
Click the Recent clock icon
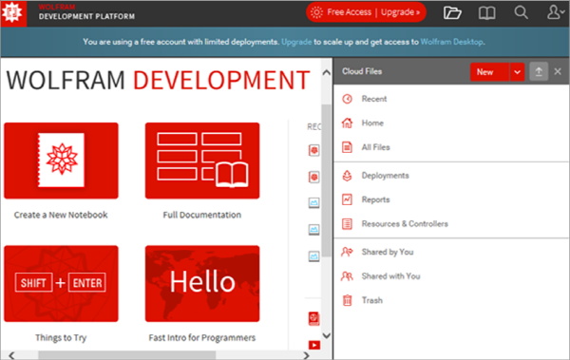point(347,99)
